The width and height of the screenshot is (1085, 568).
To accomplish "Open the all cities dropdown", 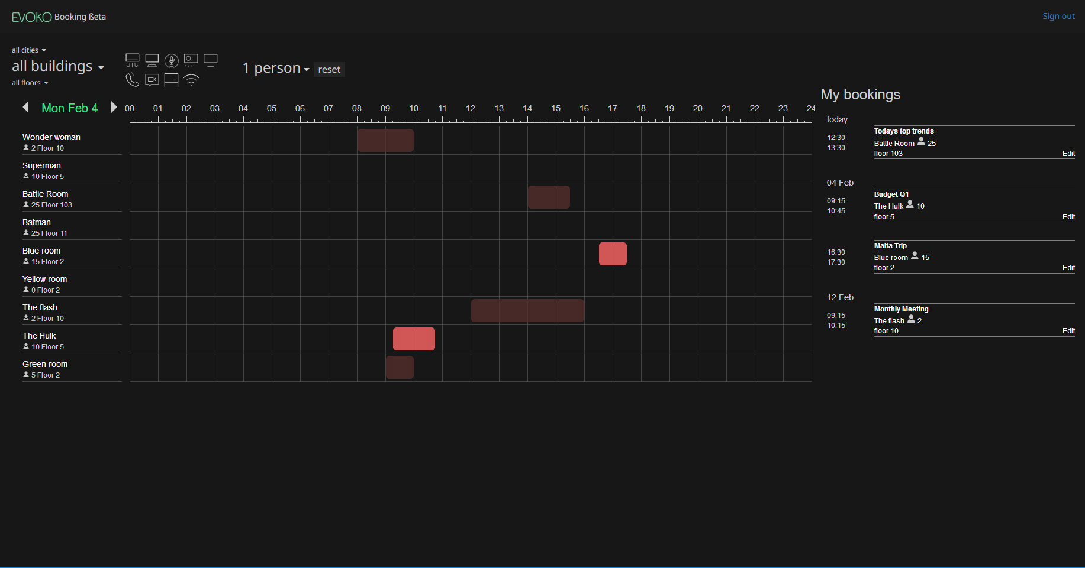I will coord(28,50).
